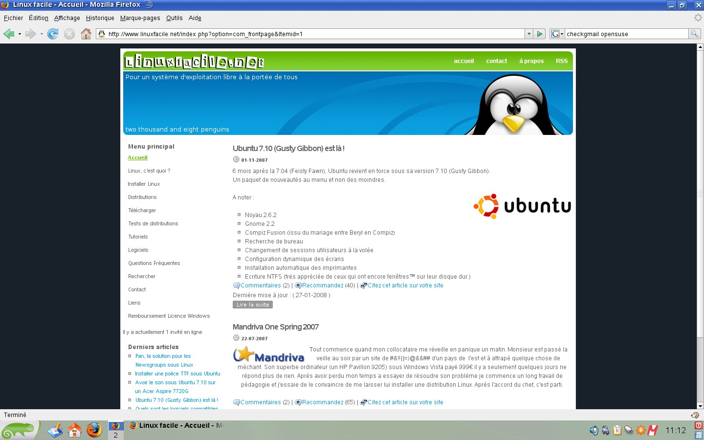This screenshot has width=704, height=440.
Task: Click the network plug tray icon
Action: (x=629, y=430)
